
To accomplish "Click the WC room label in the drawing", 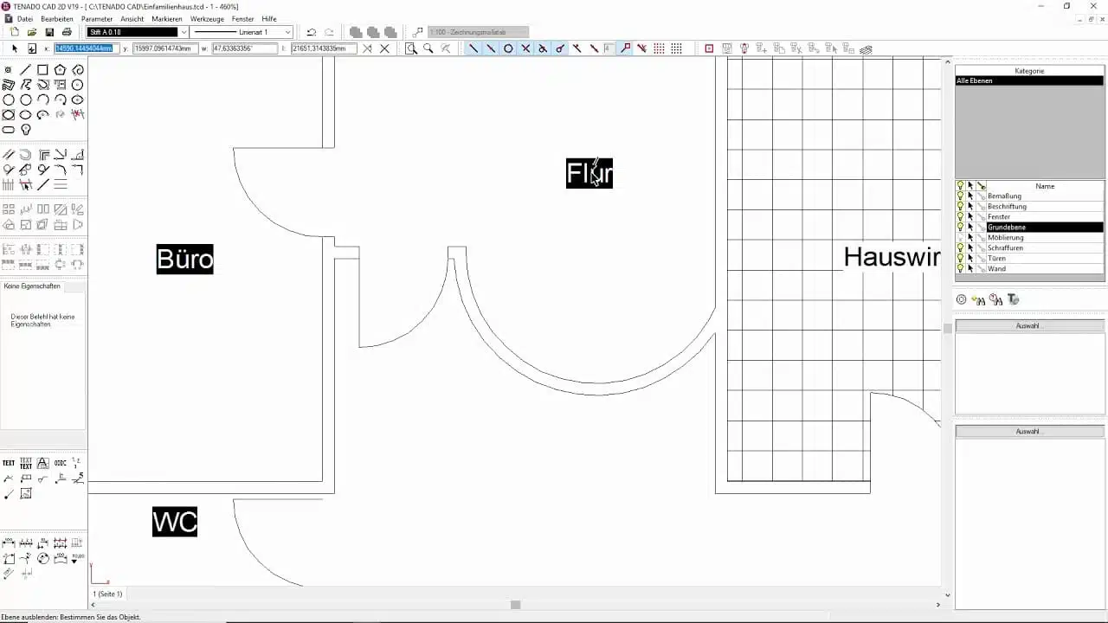I will tap(175, 522).
